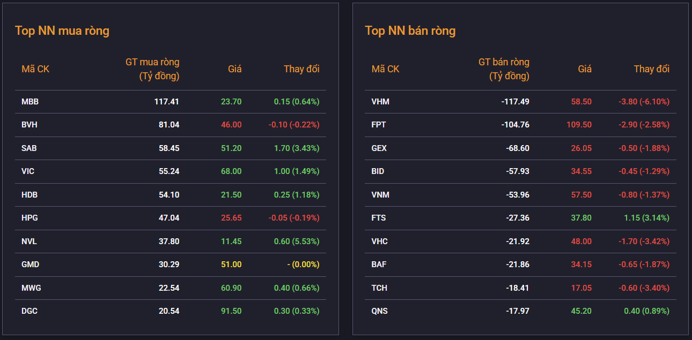Screen dimensions: 692x340
Task: Click DGC price 91.50
Action: pyautogui.click(x=231, y=311)
